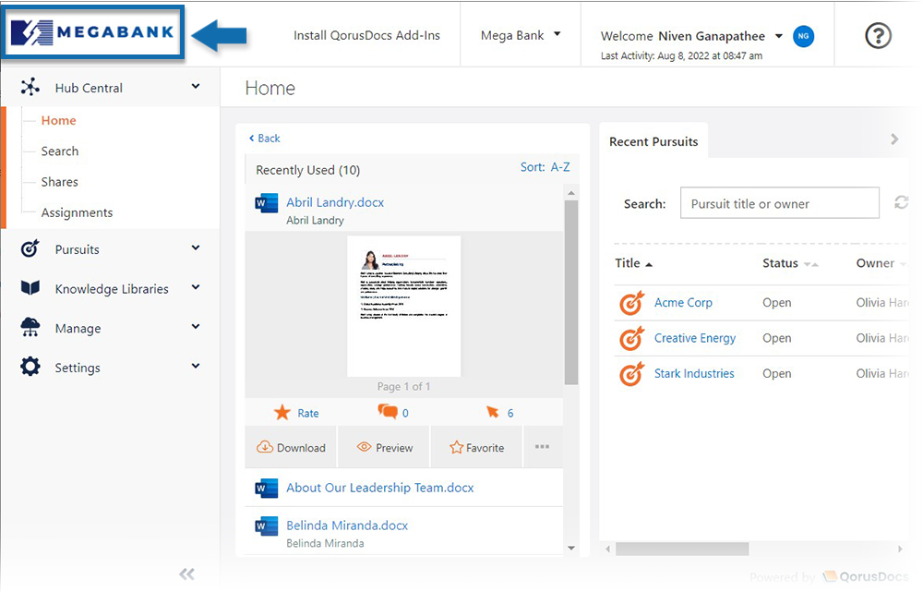
Task: Click the refresh icon beside pursuit search
Action: [901, 202]
